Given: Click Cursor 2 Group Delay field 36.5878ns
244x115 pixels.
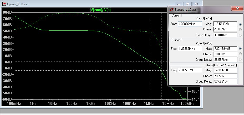Looking at the screenshot, I should coord(225,60).
